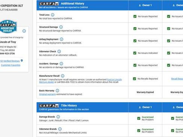Click Owner 1 green check for Odometer Check

[135, 53]
